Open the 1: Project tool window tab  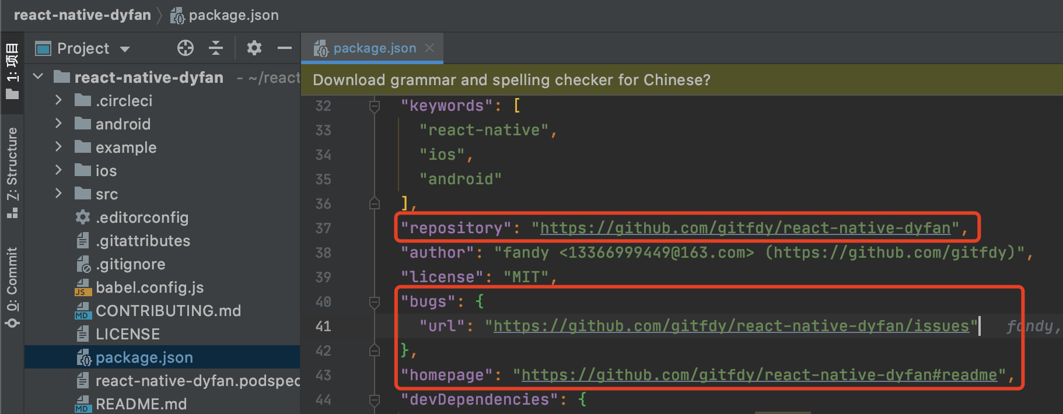12,71
